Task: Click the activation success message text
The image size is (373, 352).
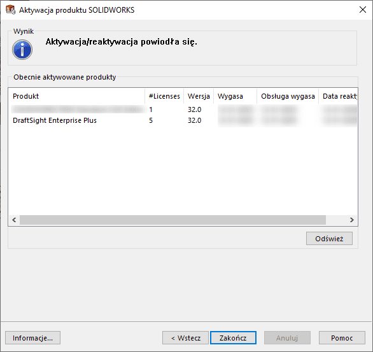Action: pyautogui.click(x=122, y=42)
